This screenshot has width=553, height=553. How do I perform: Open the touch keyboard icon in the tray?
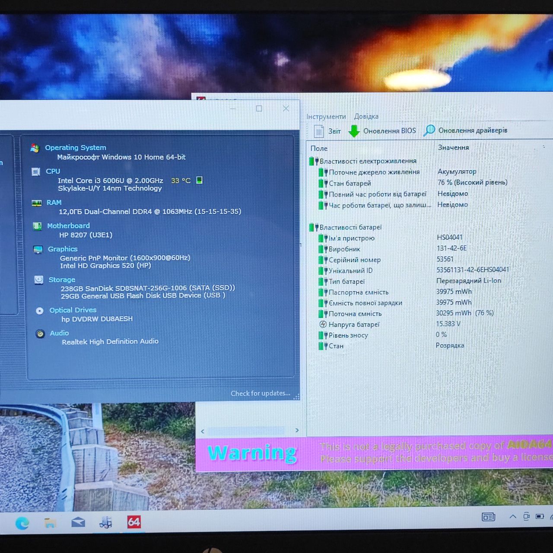click(x=489, y=517)
